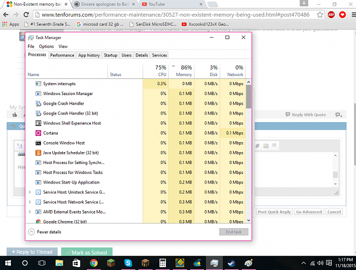Select the Java Update Scheduler process
The height and width of the screenshot is (270, 356).
pos(135,153)
